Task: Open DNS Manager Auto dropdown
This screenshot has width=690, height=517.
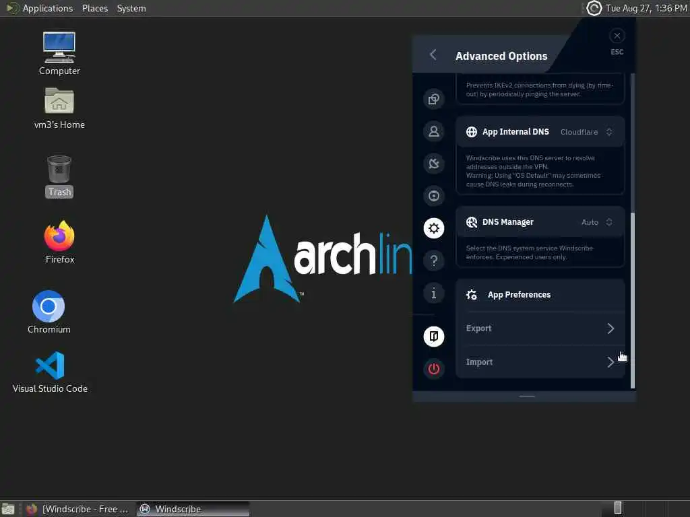Action: (597, 222)
